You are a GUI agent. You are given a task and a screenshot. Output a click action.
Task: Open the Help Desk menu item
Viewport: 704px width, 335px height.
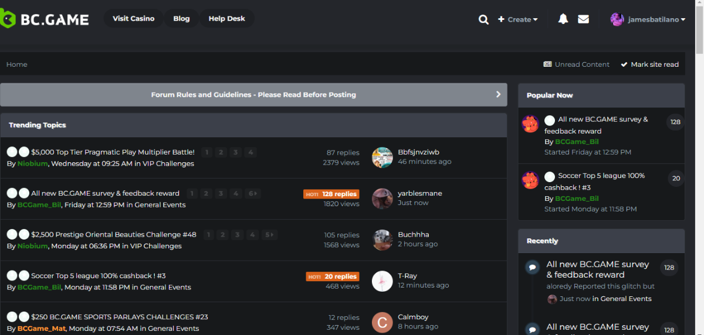(226, 19)
